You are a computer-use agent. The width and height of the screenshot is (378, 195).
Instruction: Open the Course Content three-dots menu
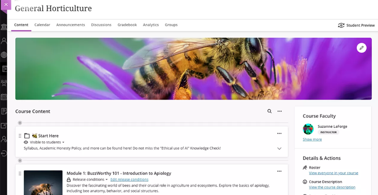point(279,111)
